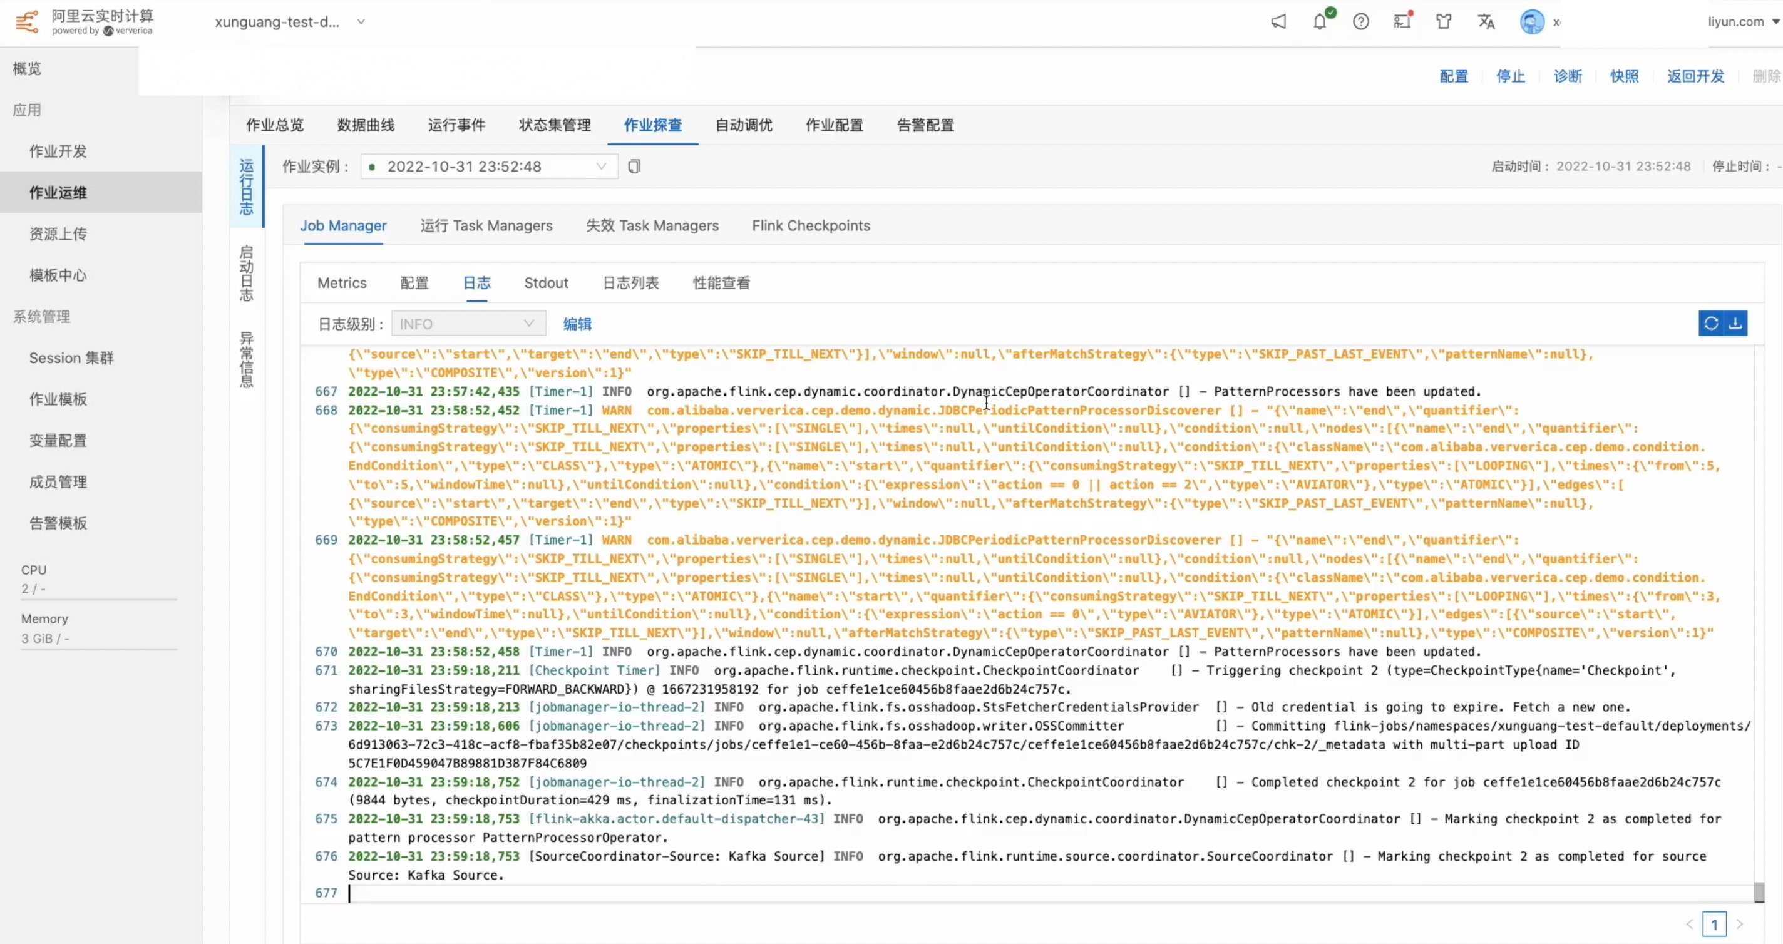Screen dimensions: 1783x944
Task: Copy the job instance identifier
Action: [634, 166]
